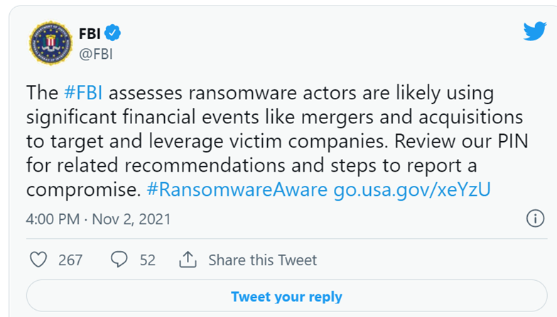Follow the #FBI hashtag
The height and width of the screenshot is (317, 557).
(84, 93)
